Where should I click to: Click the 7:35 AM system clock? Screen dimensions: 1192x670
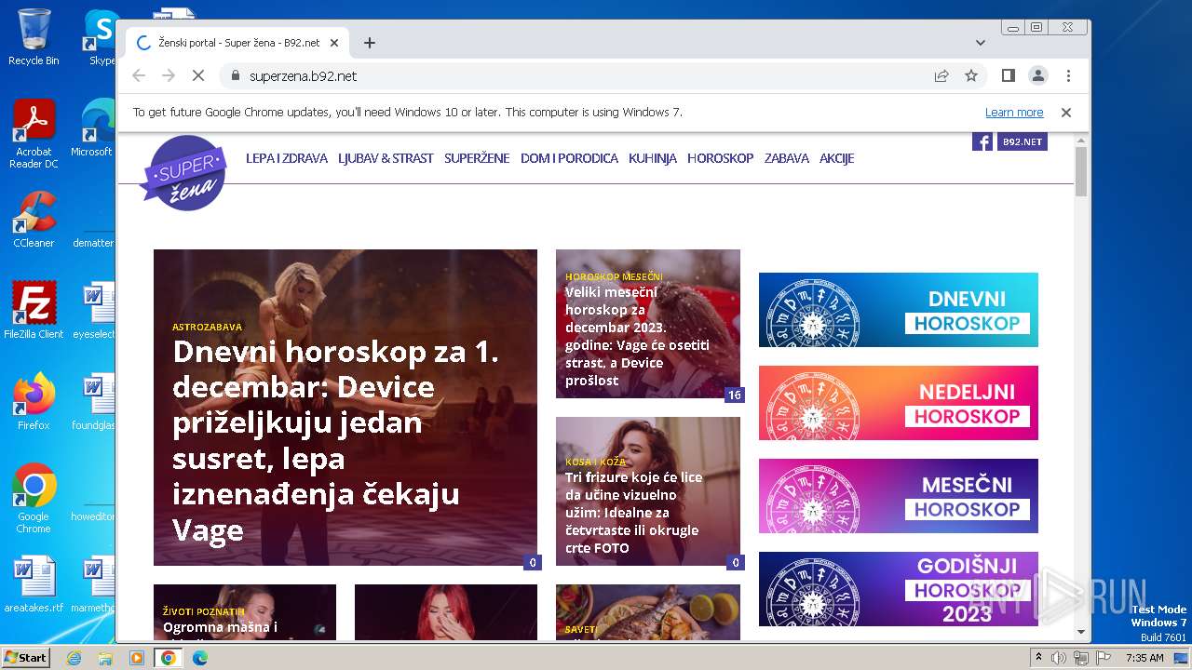[x=1145, y=658]
